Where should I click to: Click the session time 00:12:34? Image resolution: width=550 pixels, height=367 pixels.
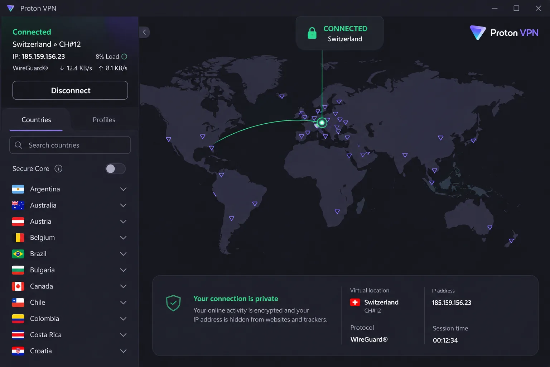[x=445, y=340]
